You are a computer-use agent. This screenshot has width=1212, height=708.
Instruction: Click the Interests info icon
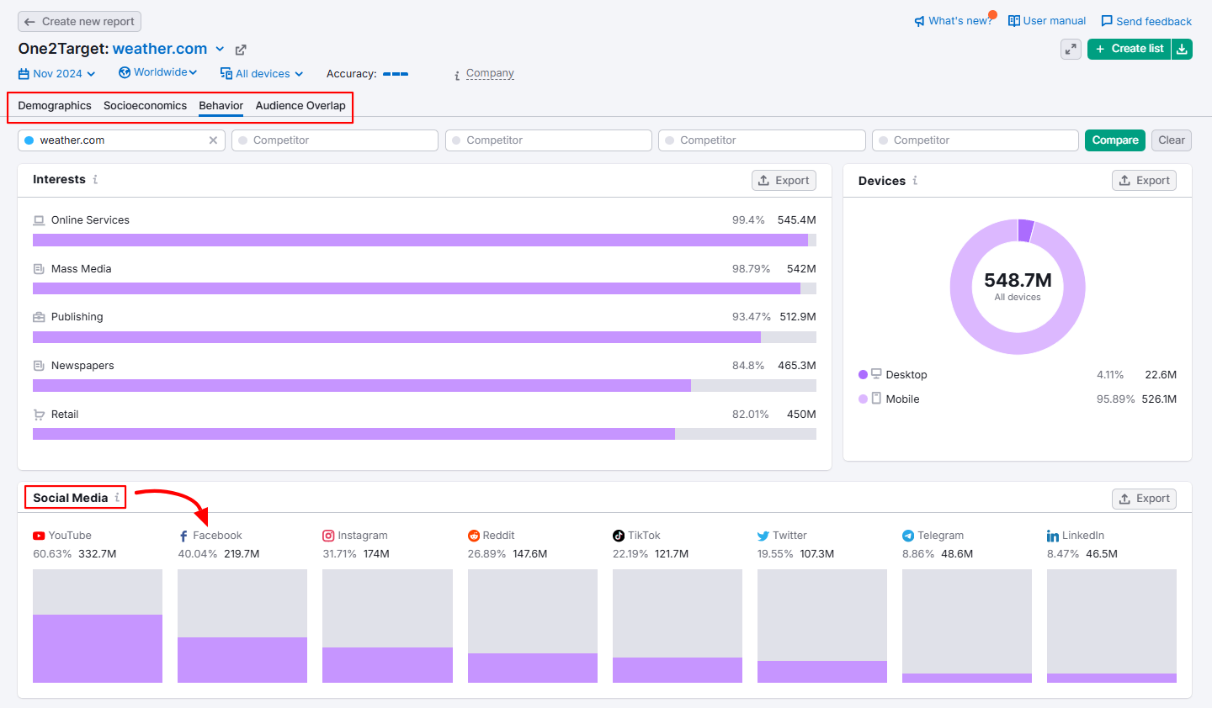point(95,179)
